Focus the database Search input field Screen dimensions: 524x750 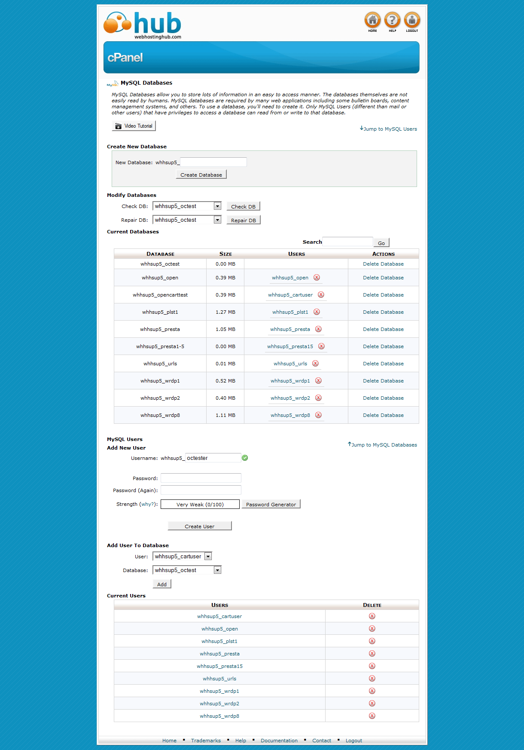pyautogui.click(x=347, y=242)
